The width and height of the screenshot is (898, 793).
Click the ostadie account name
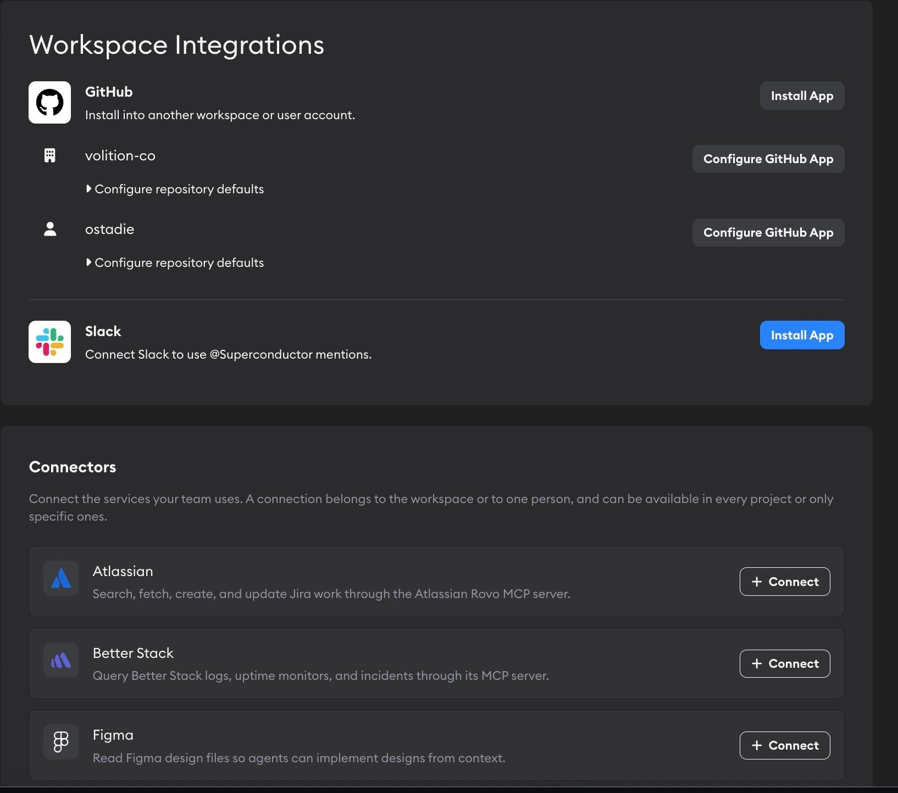109,229
